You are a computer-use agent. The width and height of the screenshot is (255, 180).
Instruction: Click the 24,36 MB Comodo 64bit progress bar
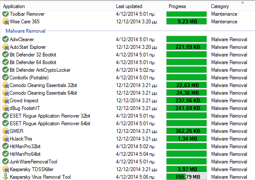pos(187,93)
